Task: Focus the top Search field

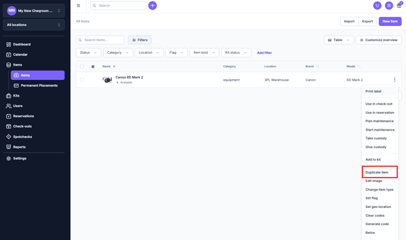Action: coord(118,5)
